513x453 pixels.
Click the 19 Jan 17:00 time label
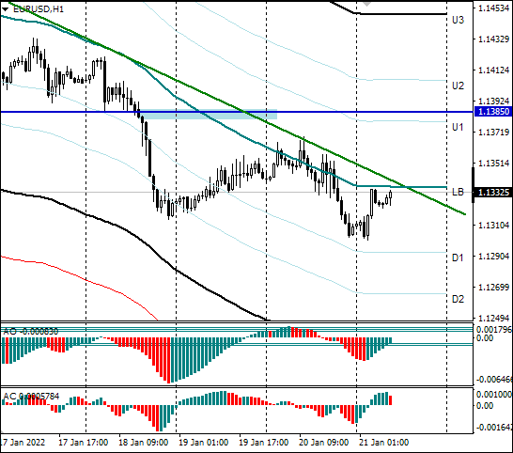(x=264, y=443)
